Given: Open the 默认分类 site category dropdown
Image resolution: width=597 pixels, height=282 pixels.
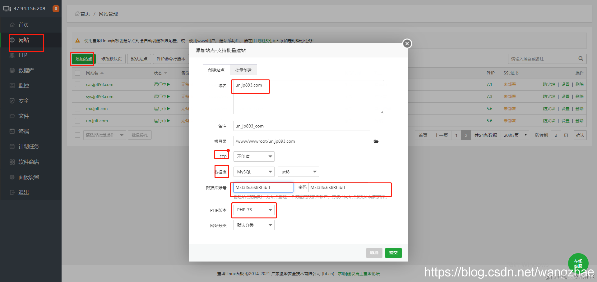Looking at the screenshot, I should [x=254, y=225].
